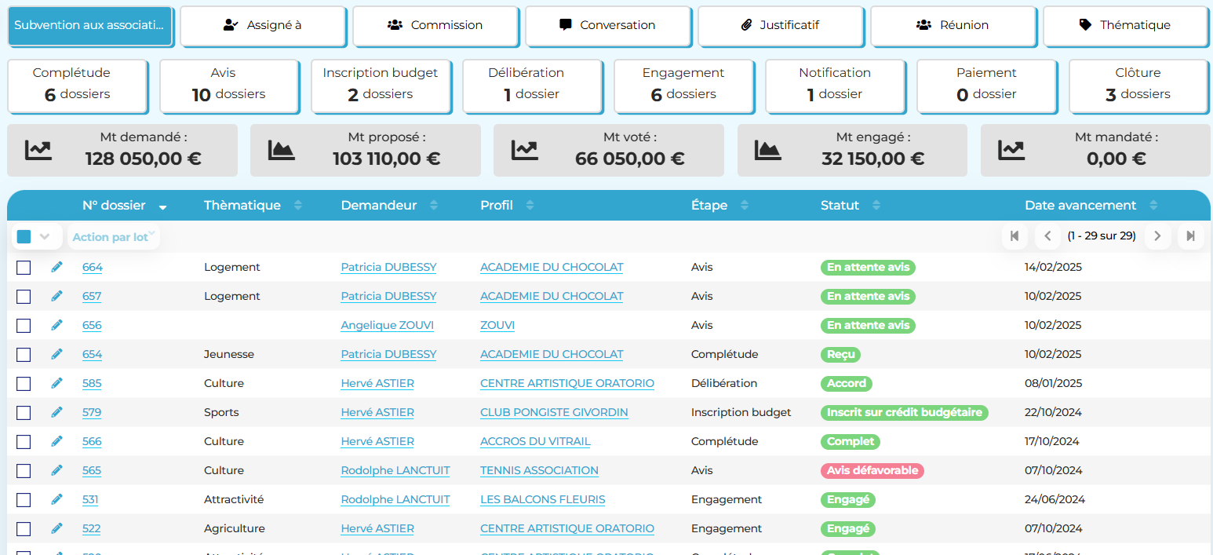Viewport: 1213px width, 555px height.
Task: Click the pencil edit icon for dossier 664
Action: 56,267
